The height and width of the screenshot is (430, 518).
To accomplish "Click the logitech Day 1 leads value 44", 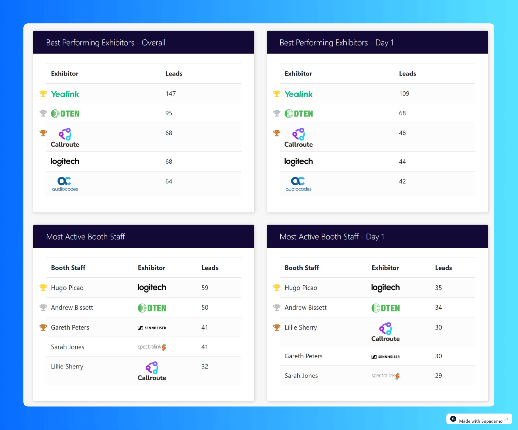I will coord(402,162).
